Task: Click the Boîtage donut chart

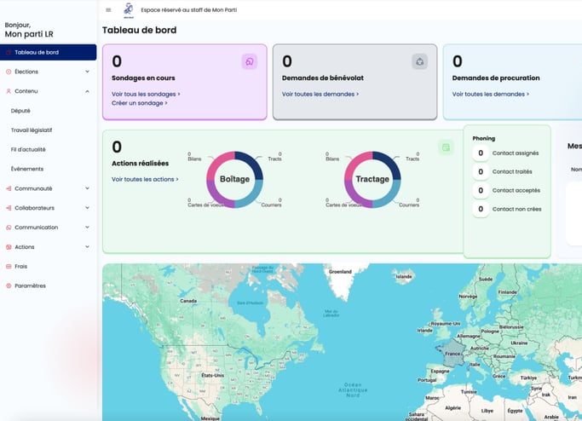Action: (234, 179)
